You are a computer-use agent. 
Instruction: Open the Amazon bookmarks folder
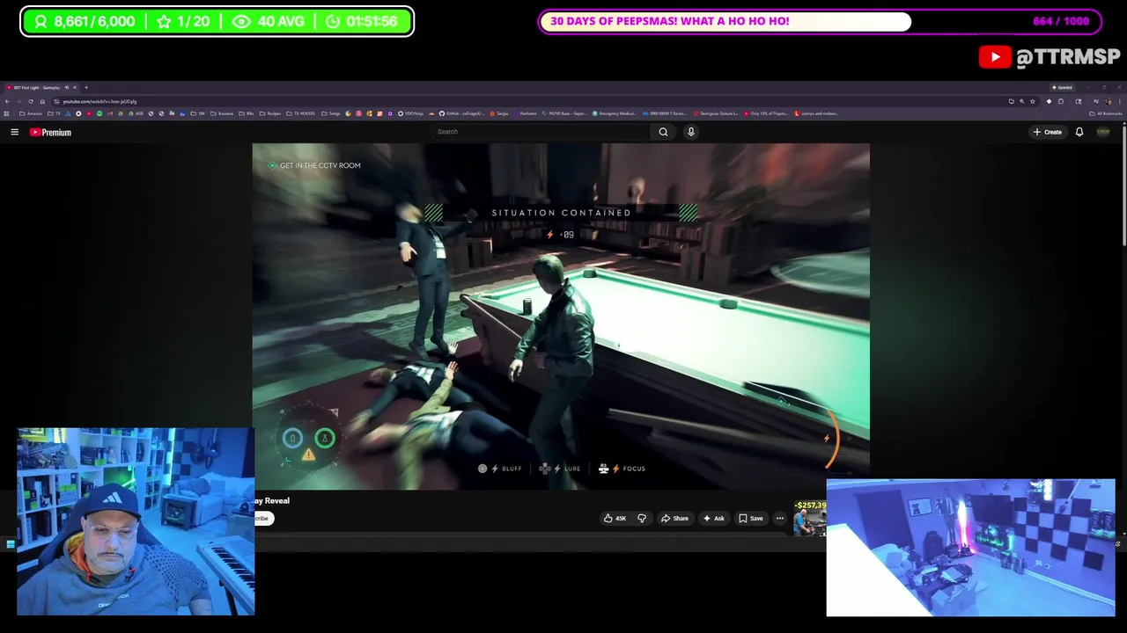[31, 113]
